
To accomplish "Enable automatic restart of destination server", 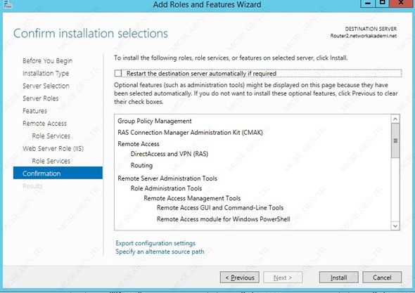I will click(x=117, y=73).
